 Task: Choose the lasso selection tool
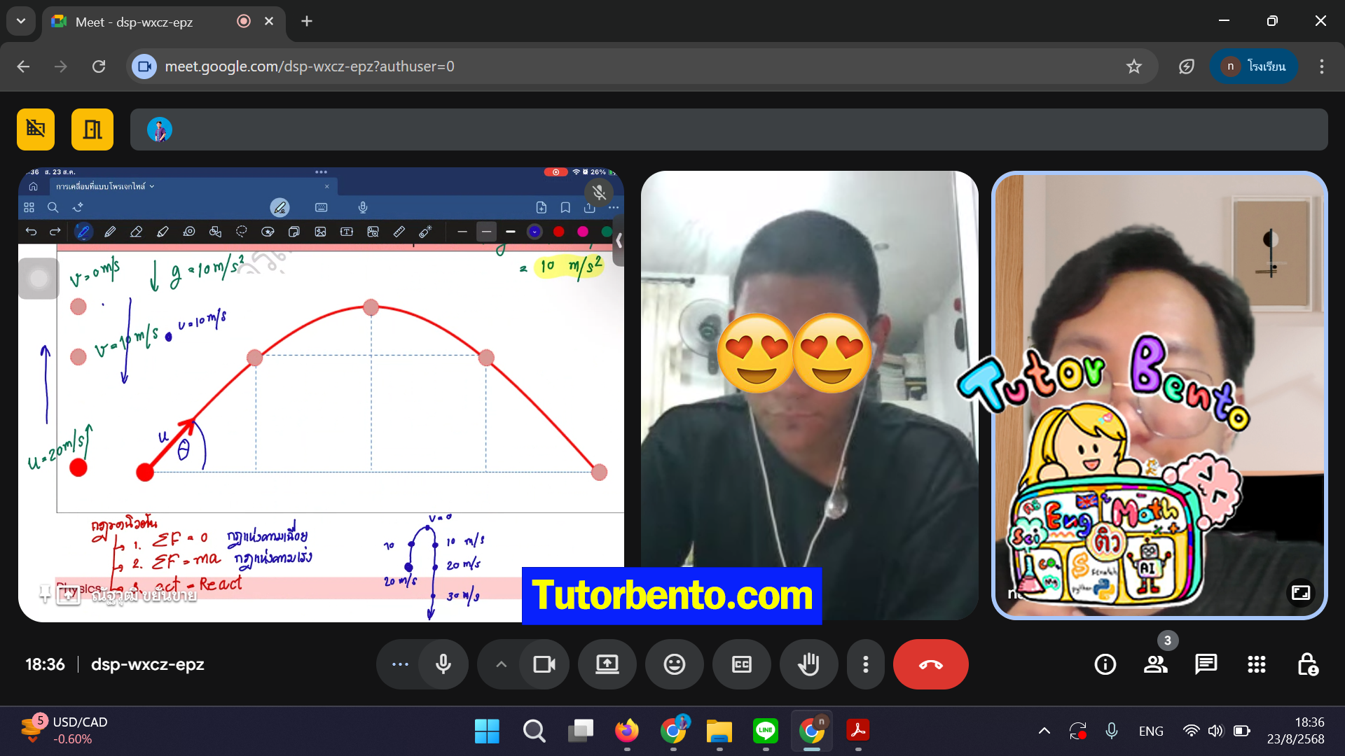click(242, 232)
